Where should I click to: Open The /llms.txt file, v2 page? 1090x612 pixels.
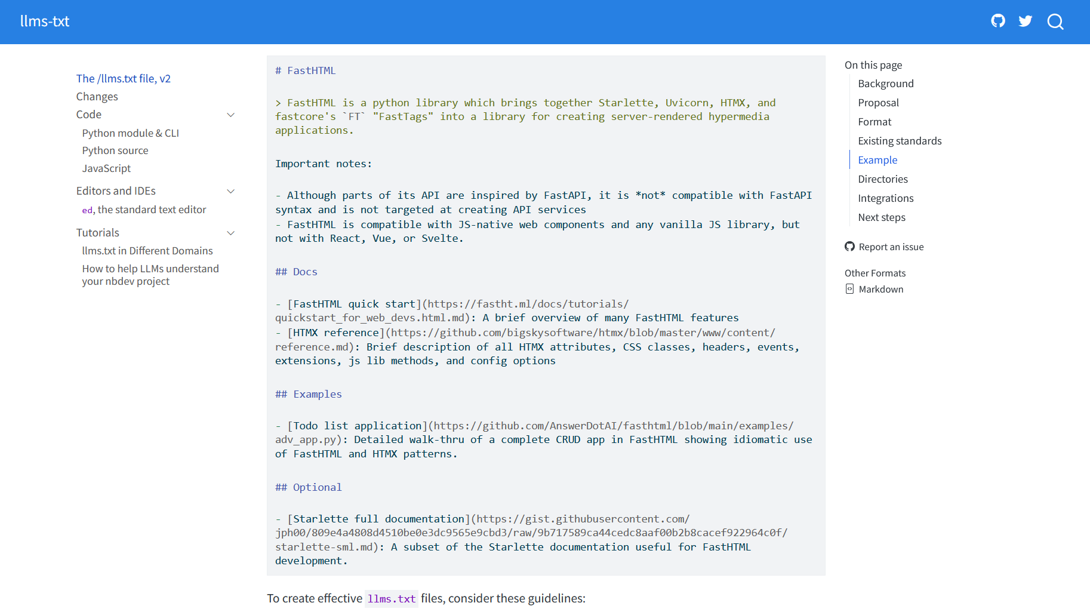click(124, 79)
